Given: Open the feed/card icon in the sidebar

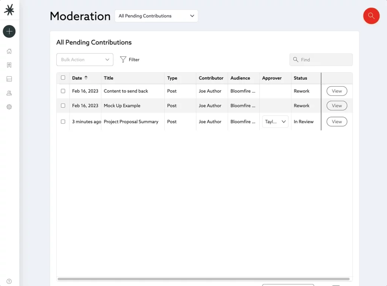Looking at the screenshot, I should pyautogui.click(x=9, y=79).
